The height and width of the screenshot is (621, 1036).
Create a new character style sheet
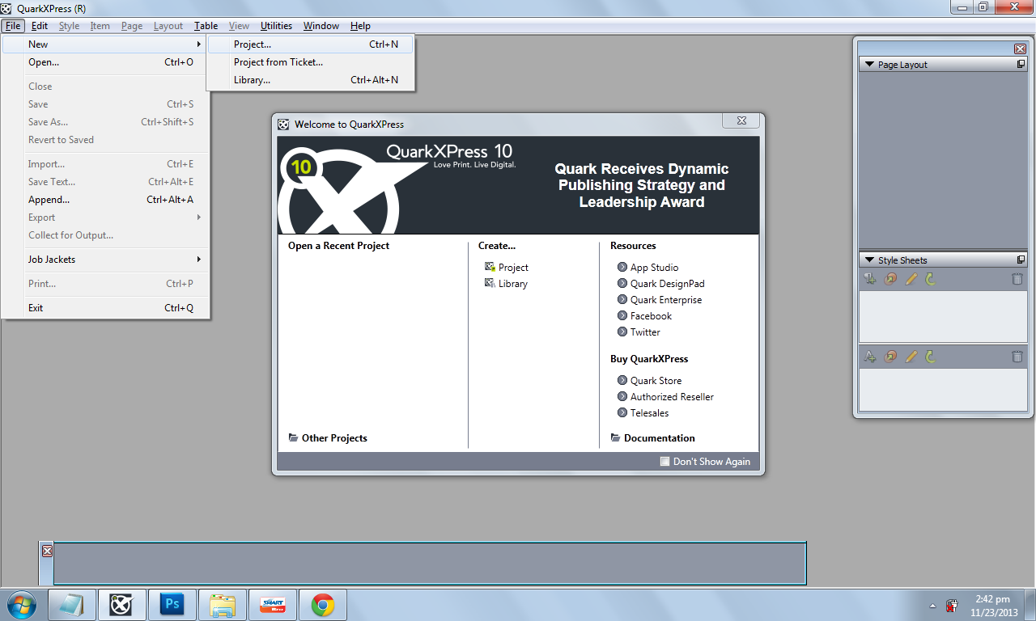pyautogui.click(x=870, y=356)
